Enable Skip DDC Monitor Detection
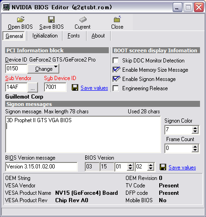206x217 pixels. click(x=116, y=61)
